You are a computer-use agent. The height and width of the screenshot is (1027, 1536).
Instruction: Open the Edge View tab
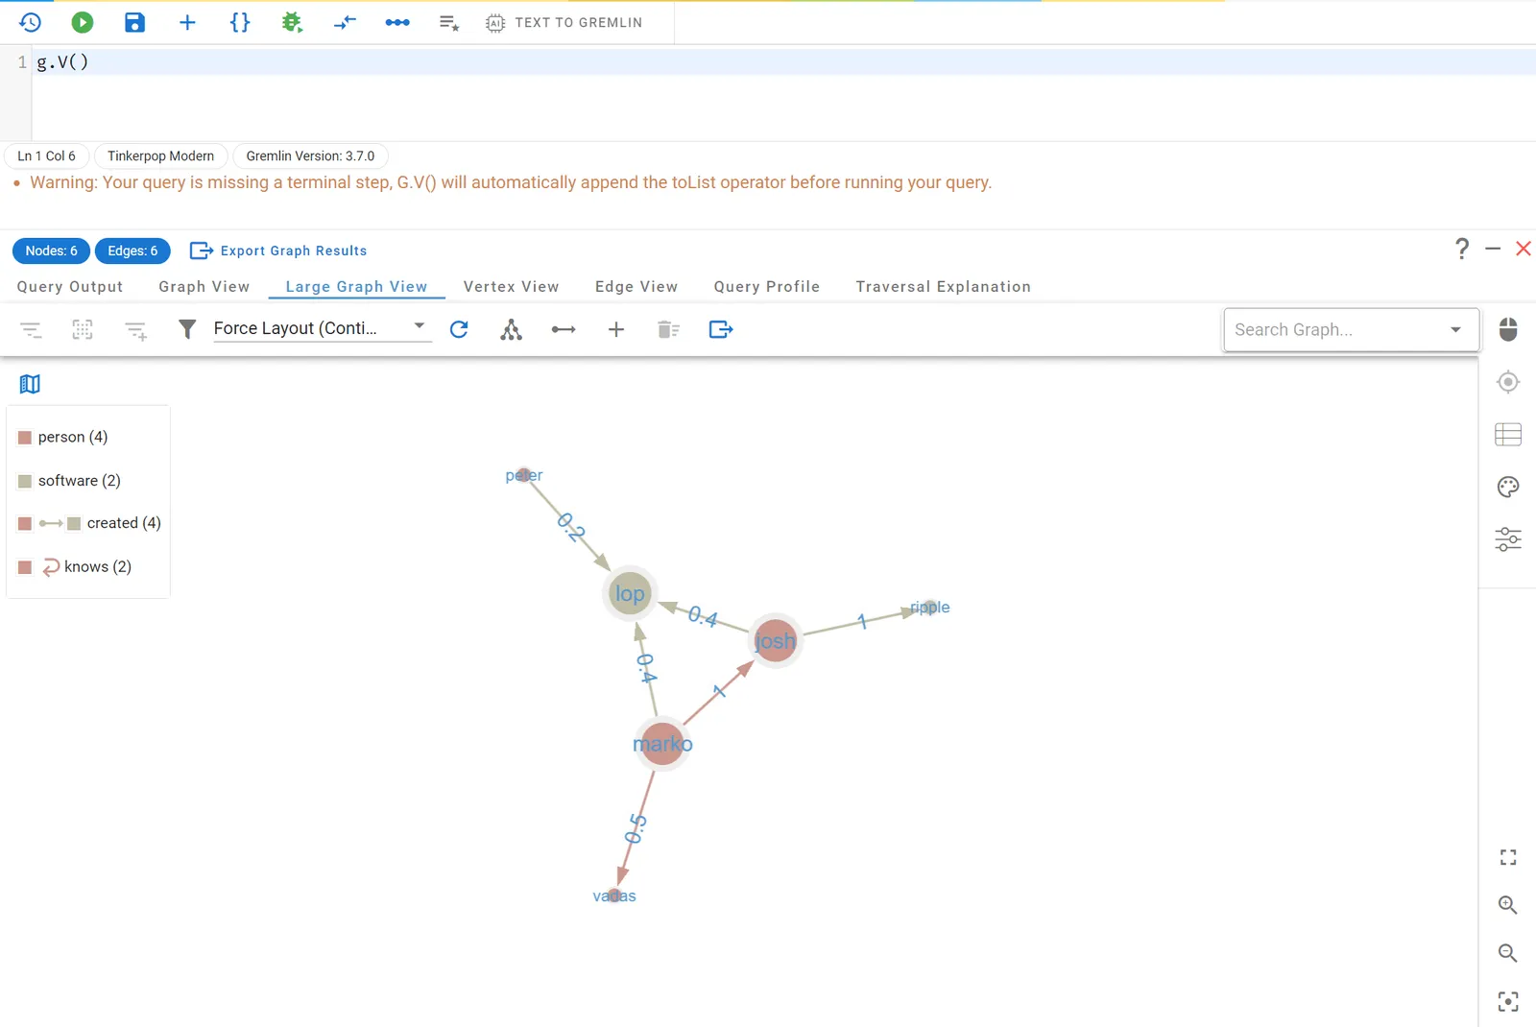636,286
